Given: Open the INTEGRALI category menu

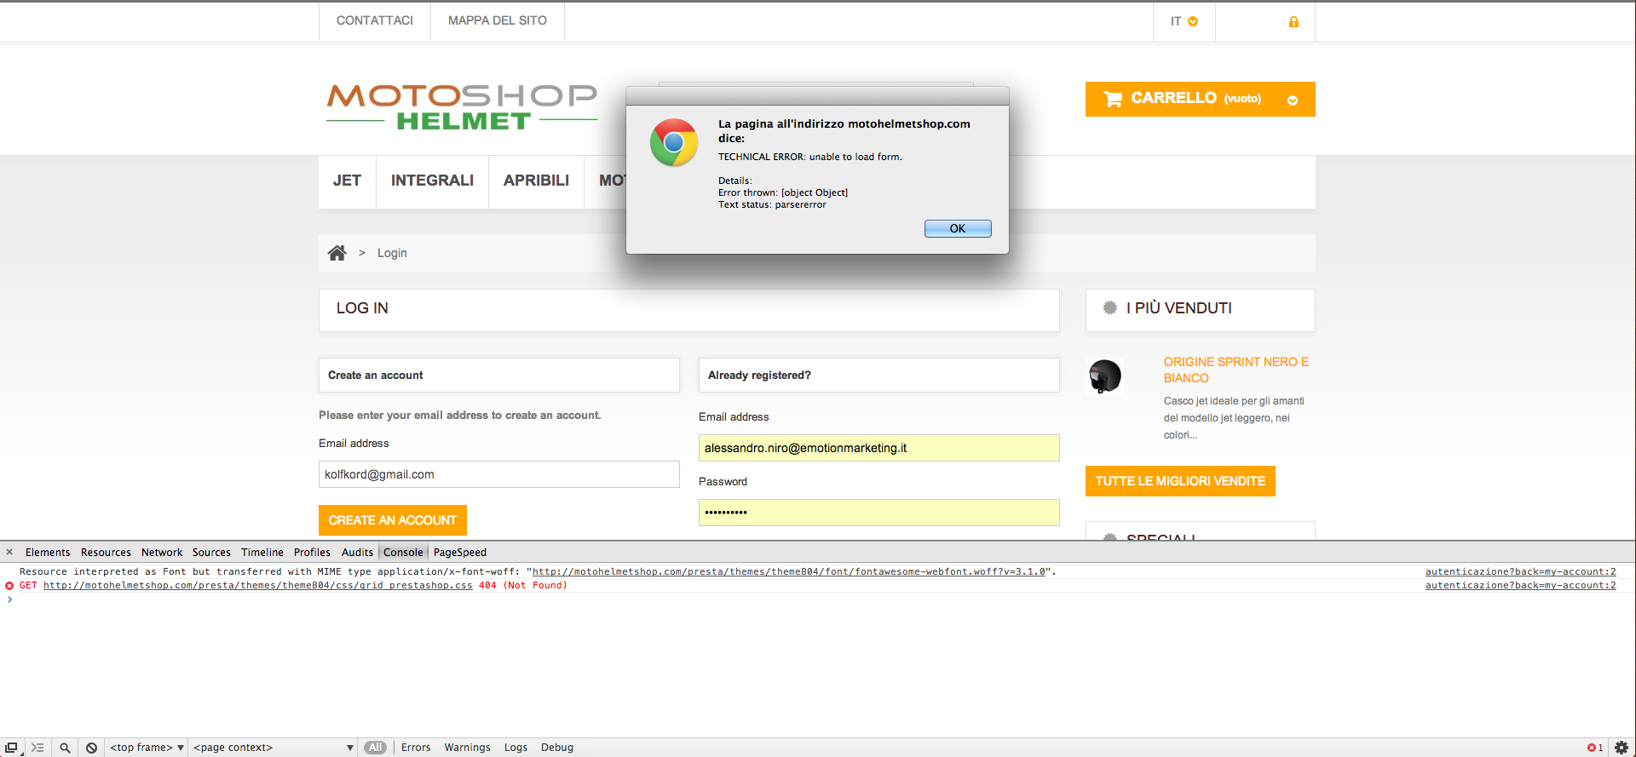Looking at the screenshot, I should (432, 181).
